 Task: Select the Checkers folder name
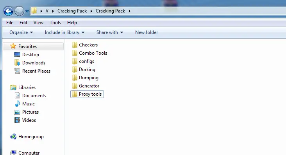coord(88,45)
